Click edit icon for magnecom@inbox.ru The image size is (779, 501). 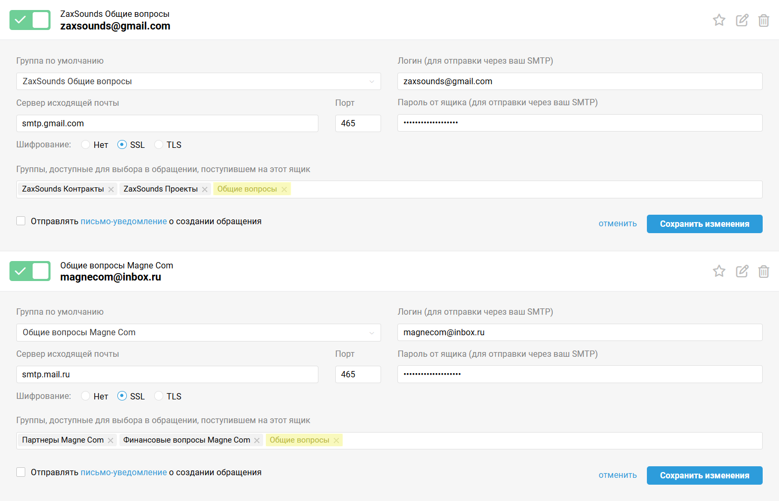coord(742,272)
